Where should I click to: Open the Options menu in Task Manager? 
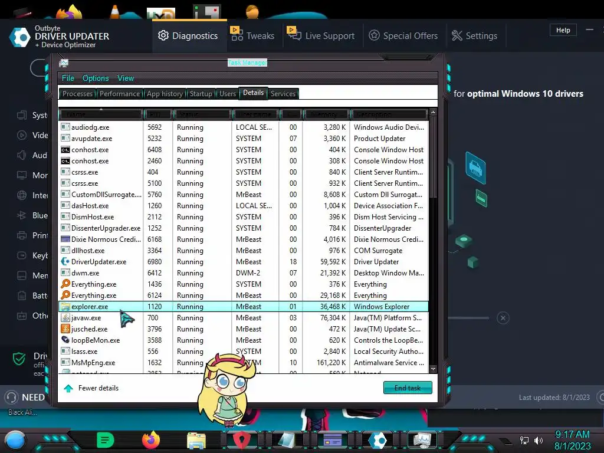96,78
